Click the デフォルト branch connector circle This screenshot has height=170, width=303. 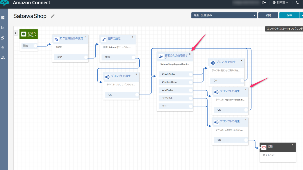click(x=191, y=98)
